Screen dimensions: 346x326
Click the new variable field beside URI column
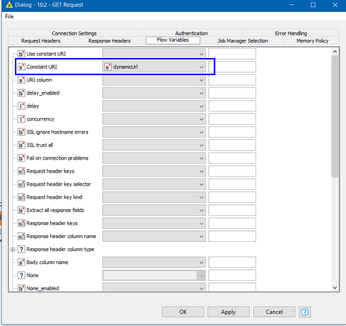tap(232, 80)
